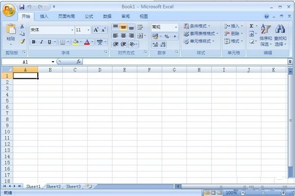Screen dimensions: 295x196
Task: Toggle left text alignment
Action: [x=115, y=35]
